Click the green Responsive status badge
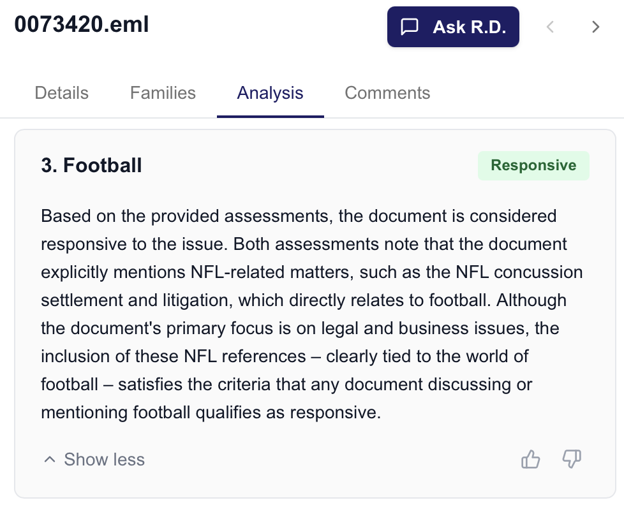624x505 pixels. pyautogui.click(x=533, y=165)
